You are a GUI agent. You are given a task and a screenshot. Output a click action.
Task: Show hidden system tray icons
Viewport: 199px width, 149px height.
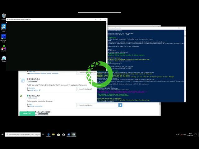(x=177, y=134)
